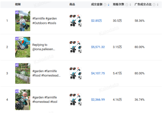Click the 视频 column header
Image resolution: width=162 pixels, height=113 pixels.
(18, 4)
